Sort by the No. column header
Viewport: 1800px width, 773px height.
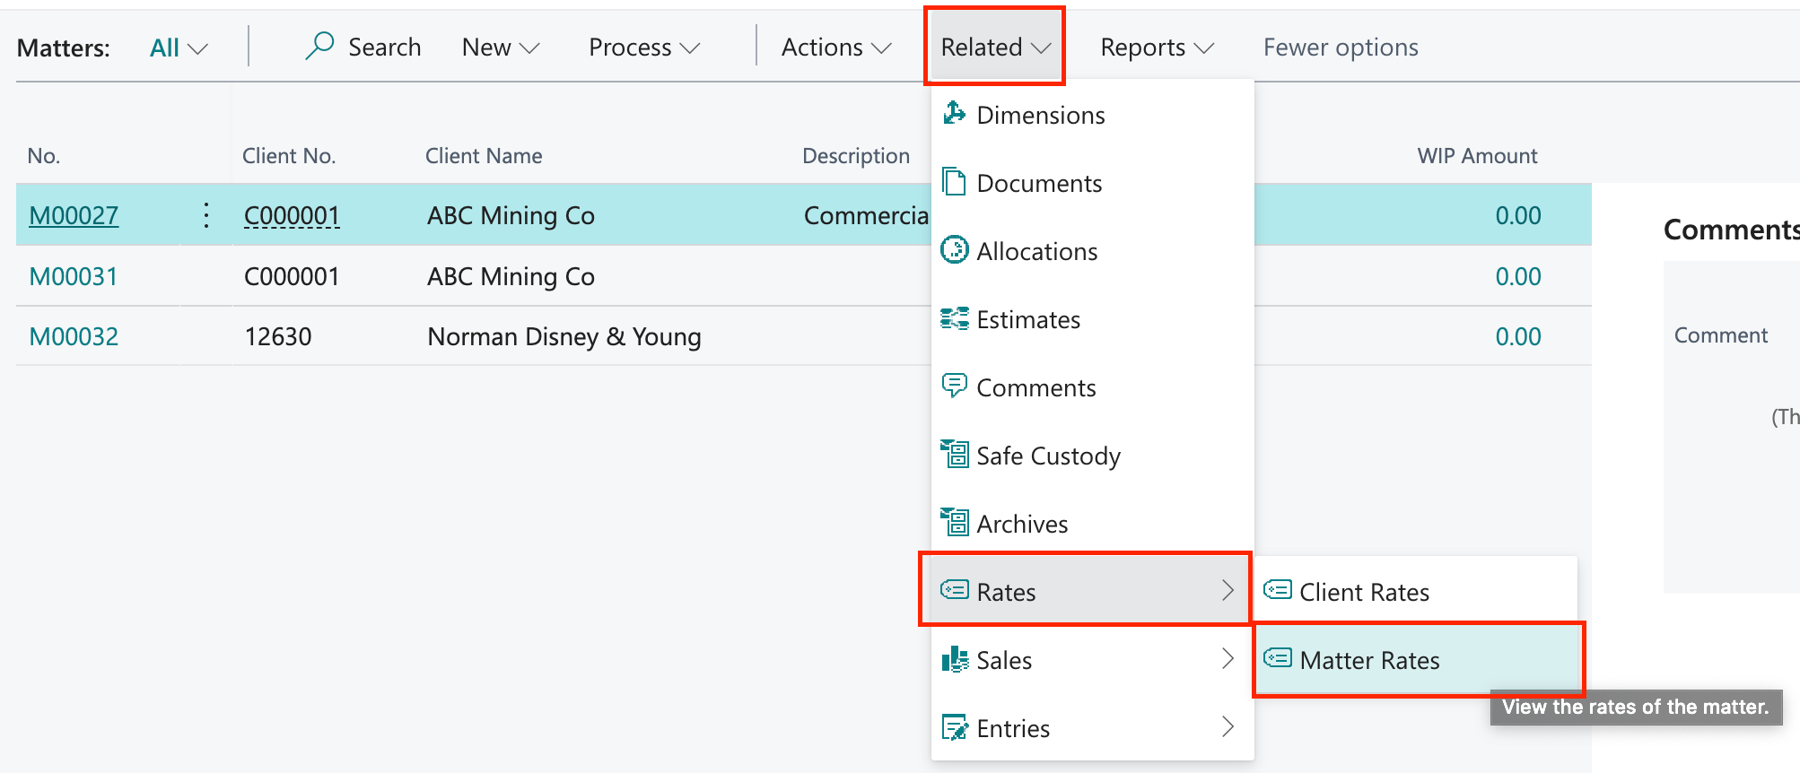(44, 156)
